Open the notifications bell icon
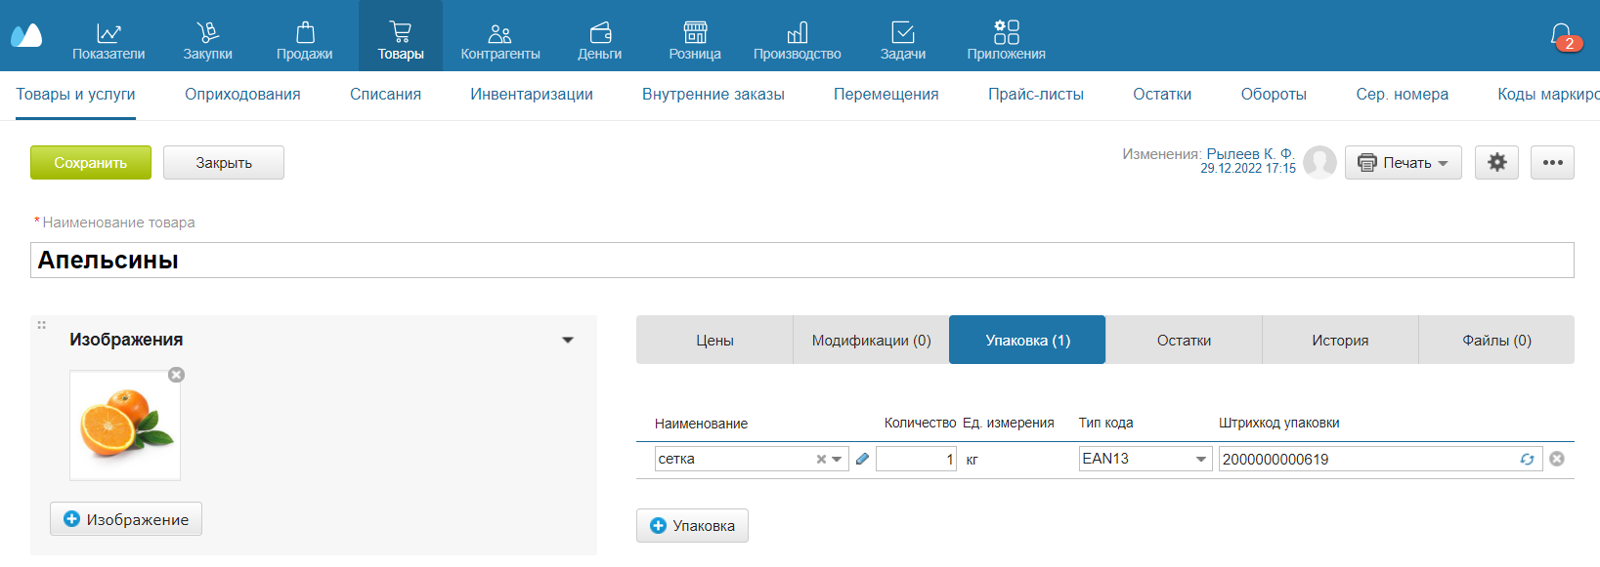 click(x=1562, y=36)
